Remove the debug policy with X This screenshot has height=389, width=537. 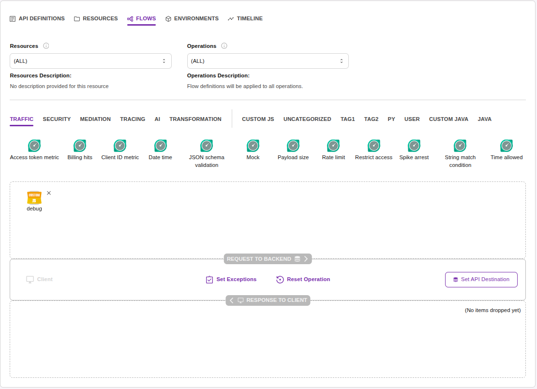coord(49,193)
